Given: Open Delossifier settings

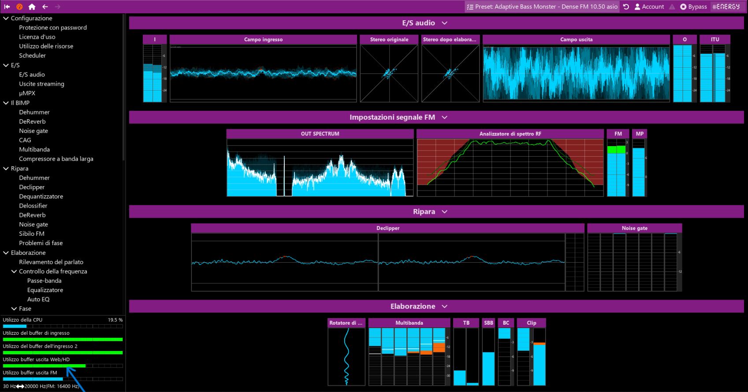Looking at the screenshot, I should (33, 206).
